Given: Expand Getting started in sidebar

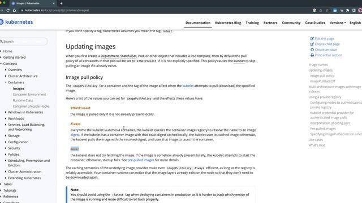Looking at the screenshot, I should (x=1, y=58).
